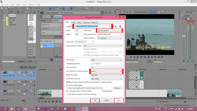This screenshot has height=111, width=197.
Task: Click the timeline transport record button
Action: (x=39, y=101)
